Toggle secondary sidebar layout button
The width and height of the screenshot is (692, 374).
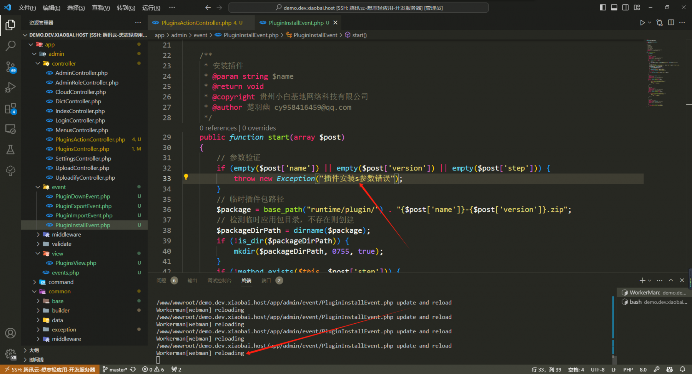[625, 7]
